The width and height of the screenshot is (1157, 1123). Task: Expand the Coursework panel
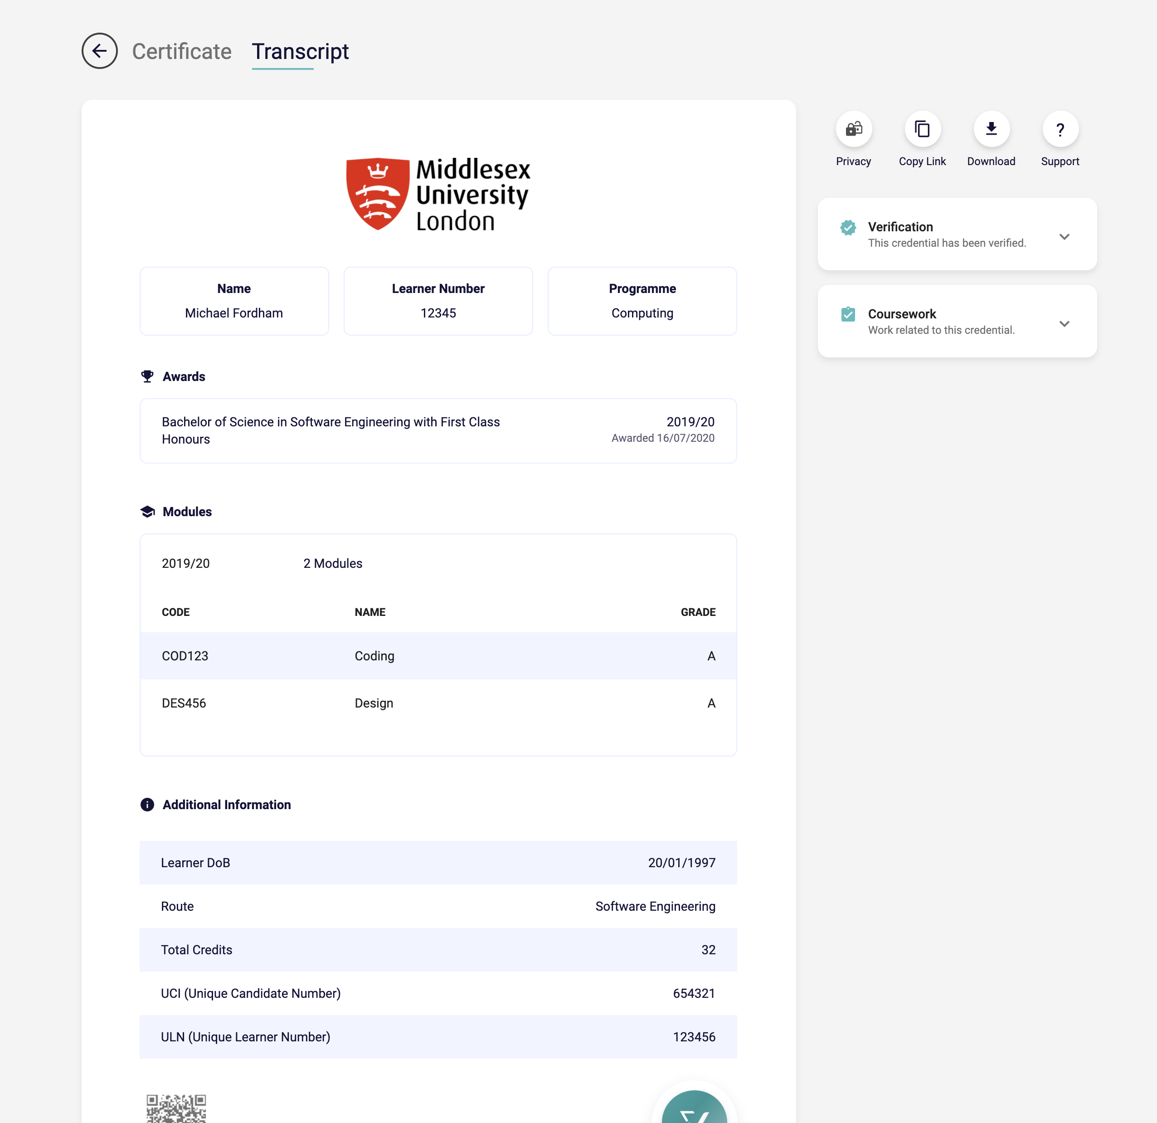[x=1065, y=323]
